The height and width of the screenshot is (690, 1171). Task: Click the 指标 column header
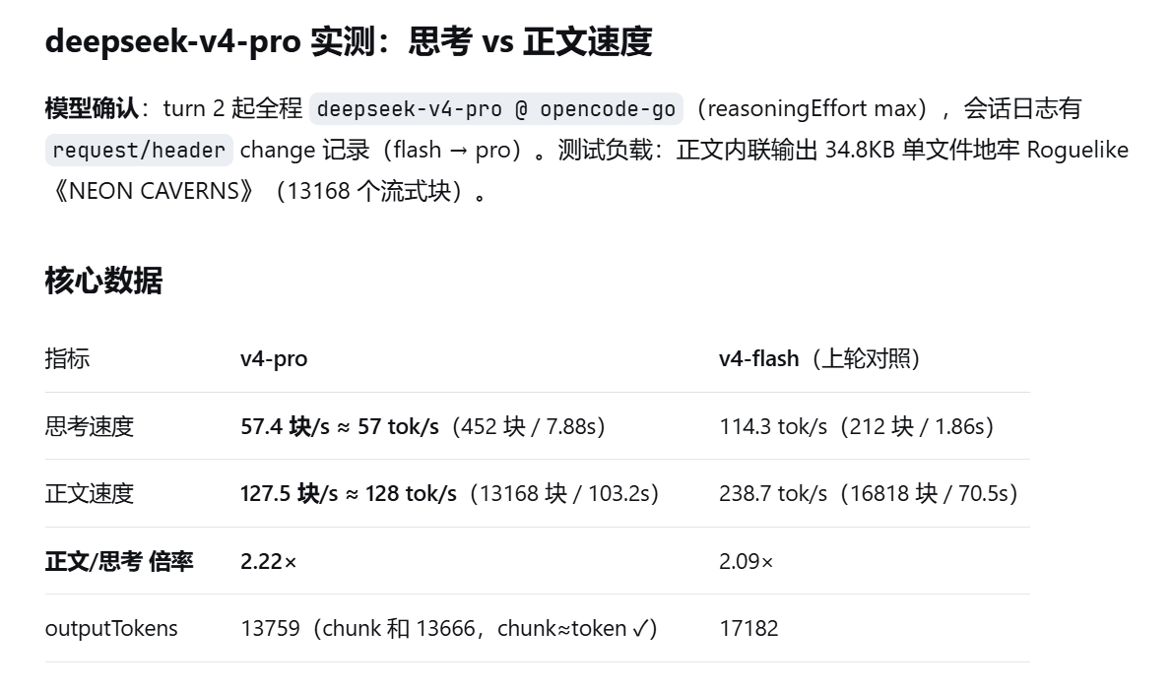pos(67,358)
